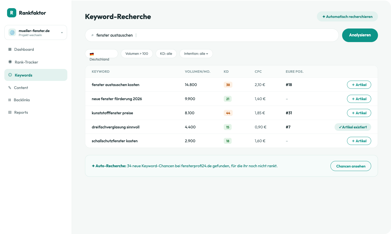391x234 pixels.
Task: Toggle the Volumen > 100 filter chip
Action: coord(137,54)
